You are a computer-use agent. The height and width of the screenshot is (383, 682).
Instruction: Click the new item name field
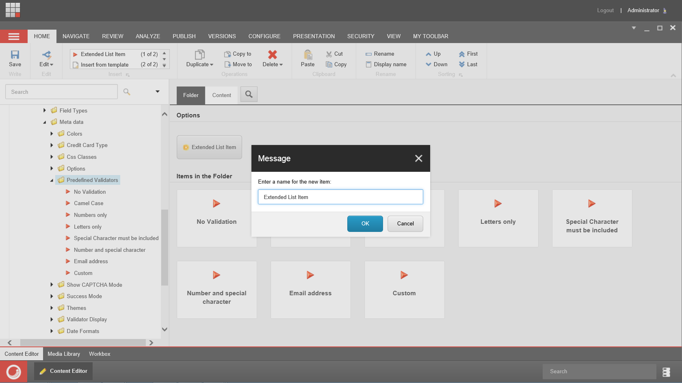[x=340, y=197]
